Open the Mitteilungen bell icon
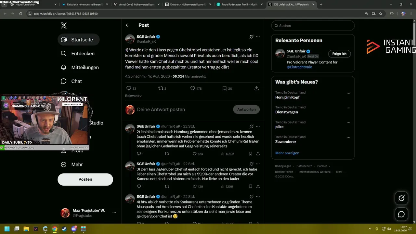This screenshot has height=234, width=416. [x=64, y=67]
